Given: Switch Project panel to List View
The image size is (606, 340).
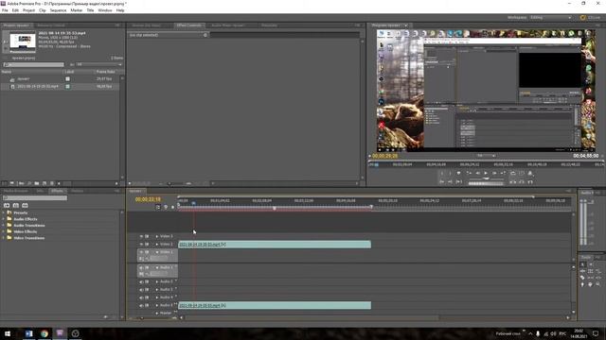Looking at the screenshot, I should 4,183.
